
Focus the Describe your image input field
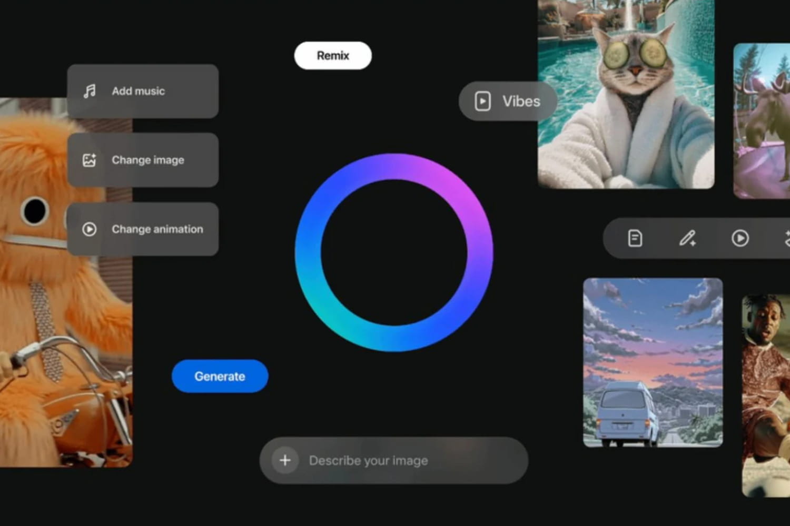[400, 461]
